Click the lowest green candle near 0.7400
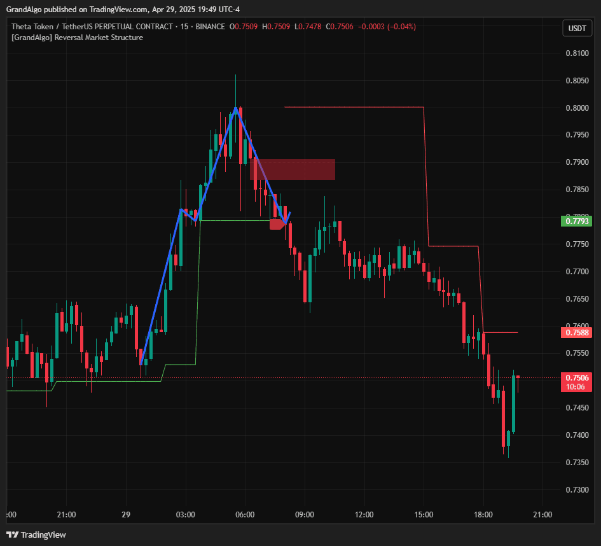This screenshot has height=546, width=601. (508, 438)
